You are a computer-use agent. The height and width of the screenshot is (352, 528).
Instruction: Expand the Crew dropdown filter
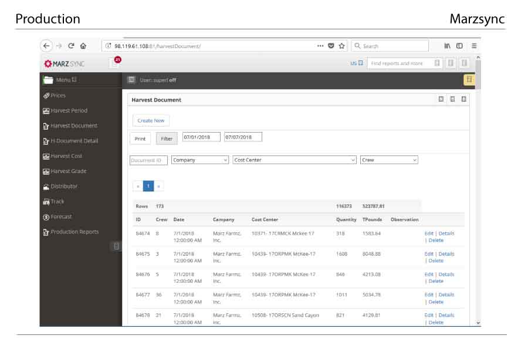pos(388,160)
